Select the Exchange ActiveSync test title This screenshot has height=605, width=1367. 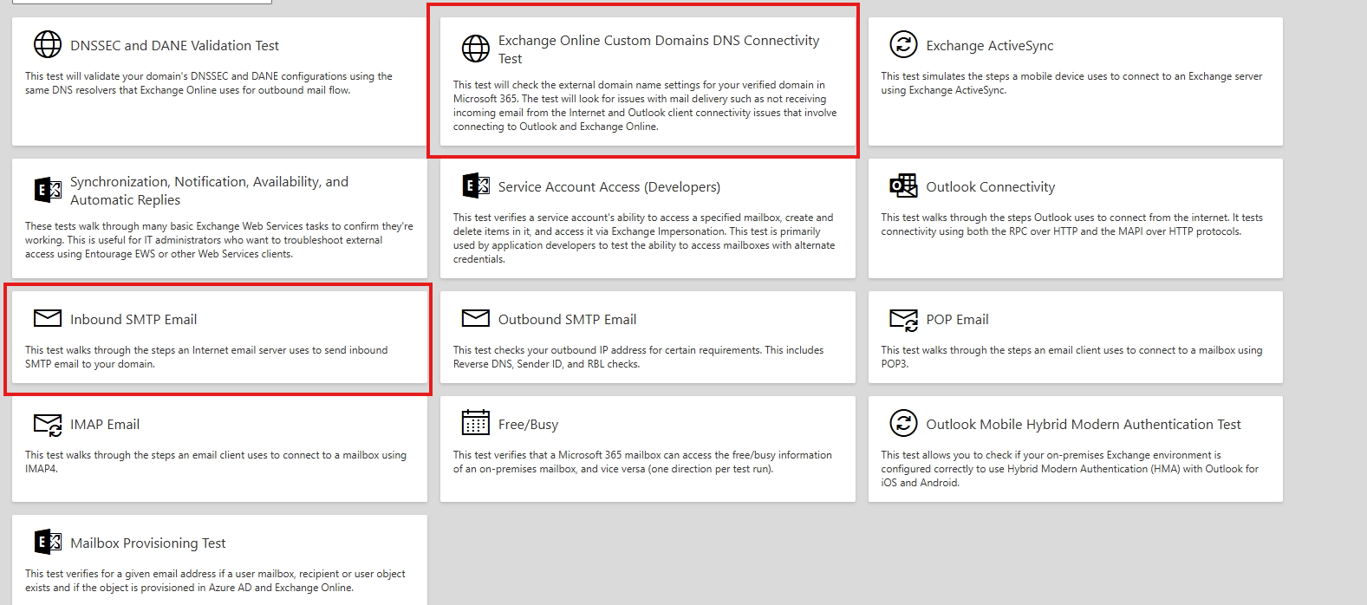click(x=989, y=45)
